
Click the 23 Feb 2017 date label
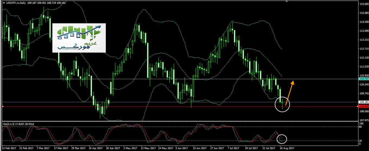(x=26, y=149)
